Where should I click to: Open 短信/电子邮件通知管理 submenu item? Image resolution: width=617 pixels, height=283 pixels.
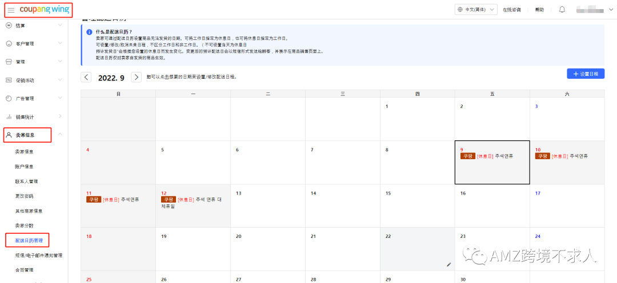(x=39, y=256)
